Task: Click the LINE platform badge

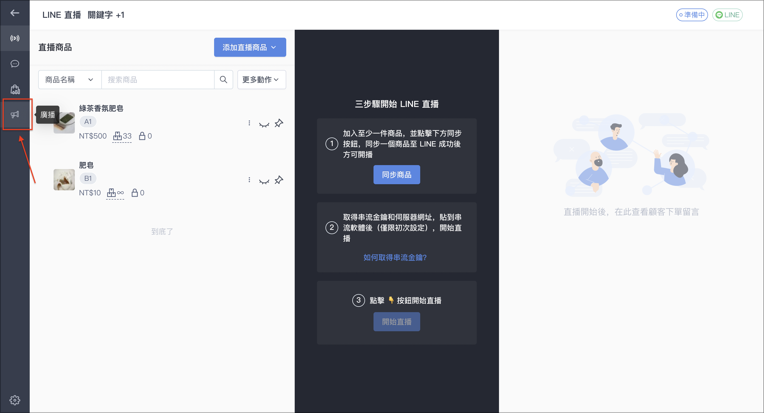Action: pyautogui.click(x=727, y=15)
